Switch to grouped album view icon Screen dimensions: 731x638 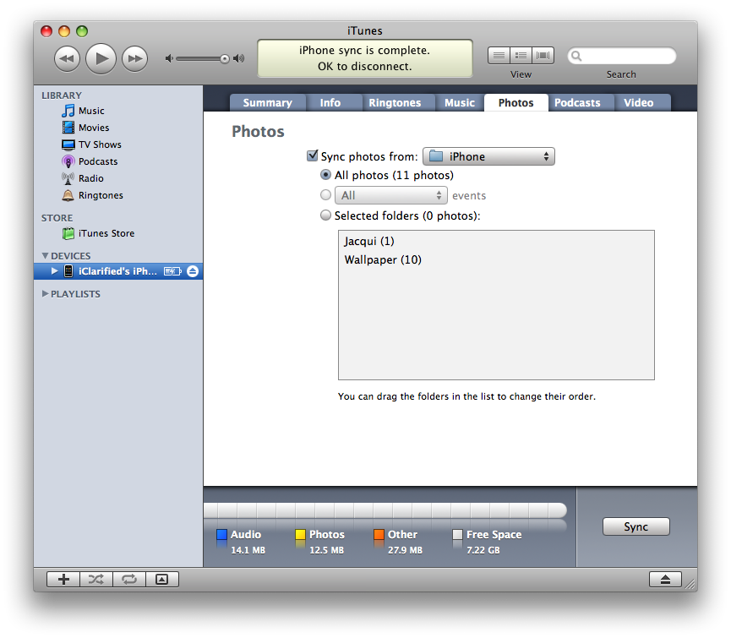click(521, 56)
